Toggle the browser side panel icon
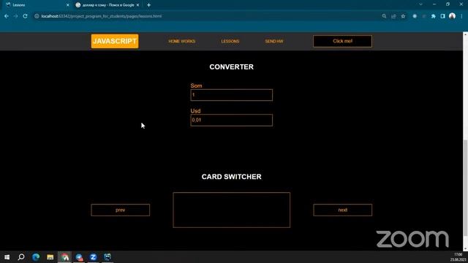The height and width of the screenshot is (263, 468). coord(442,16)
